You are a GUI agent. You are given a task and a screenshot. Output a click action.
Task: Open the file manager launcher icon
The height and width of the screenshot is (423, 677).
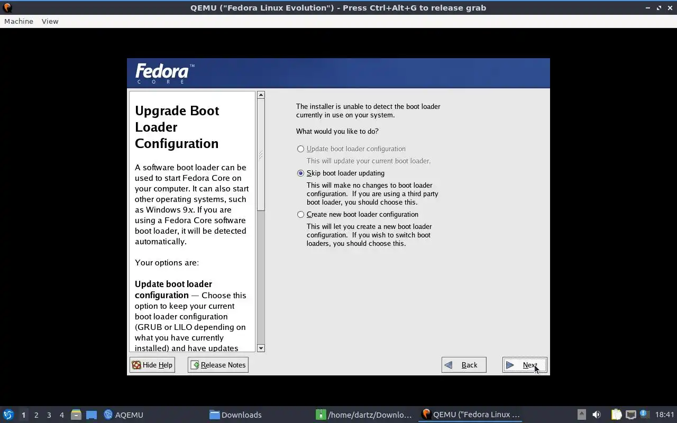tap(76, 415)
